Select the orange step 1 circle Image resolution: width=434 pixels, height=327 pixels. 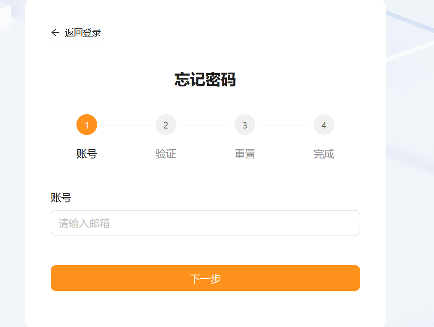87,125
